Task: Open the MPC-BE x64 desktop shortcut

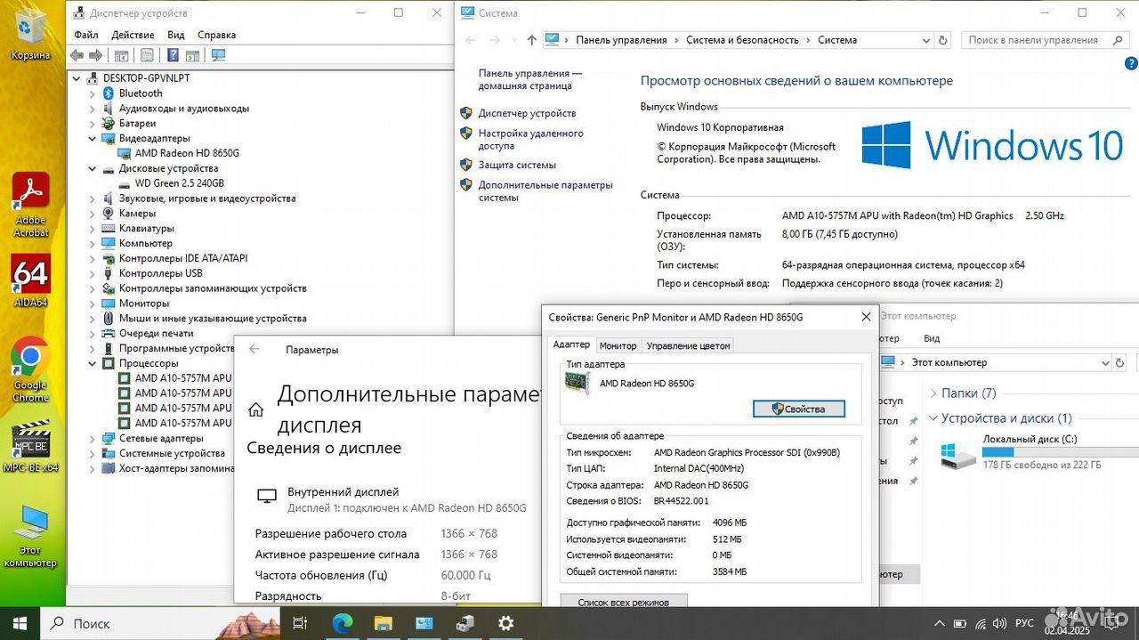Action: click(31, 447)
